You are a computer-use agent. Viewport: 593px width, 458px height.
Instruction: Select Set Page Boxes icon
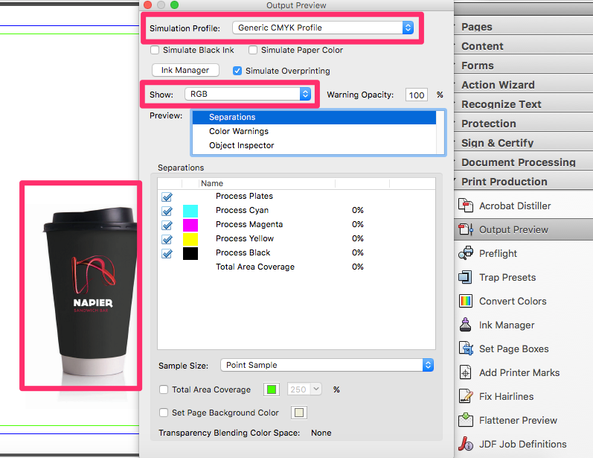(x=467, y=349)
